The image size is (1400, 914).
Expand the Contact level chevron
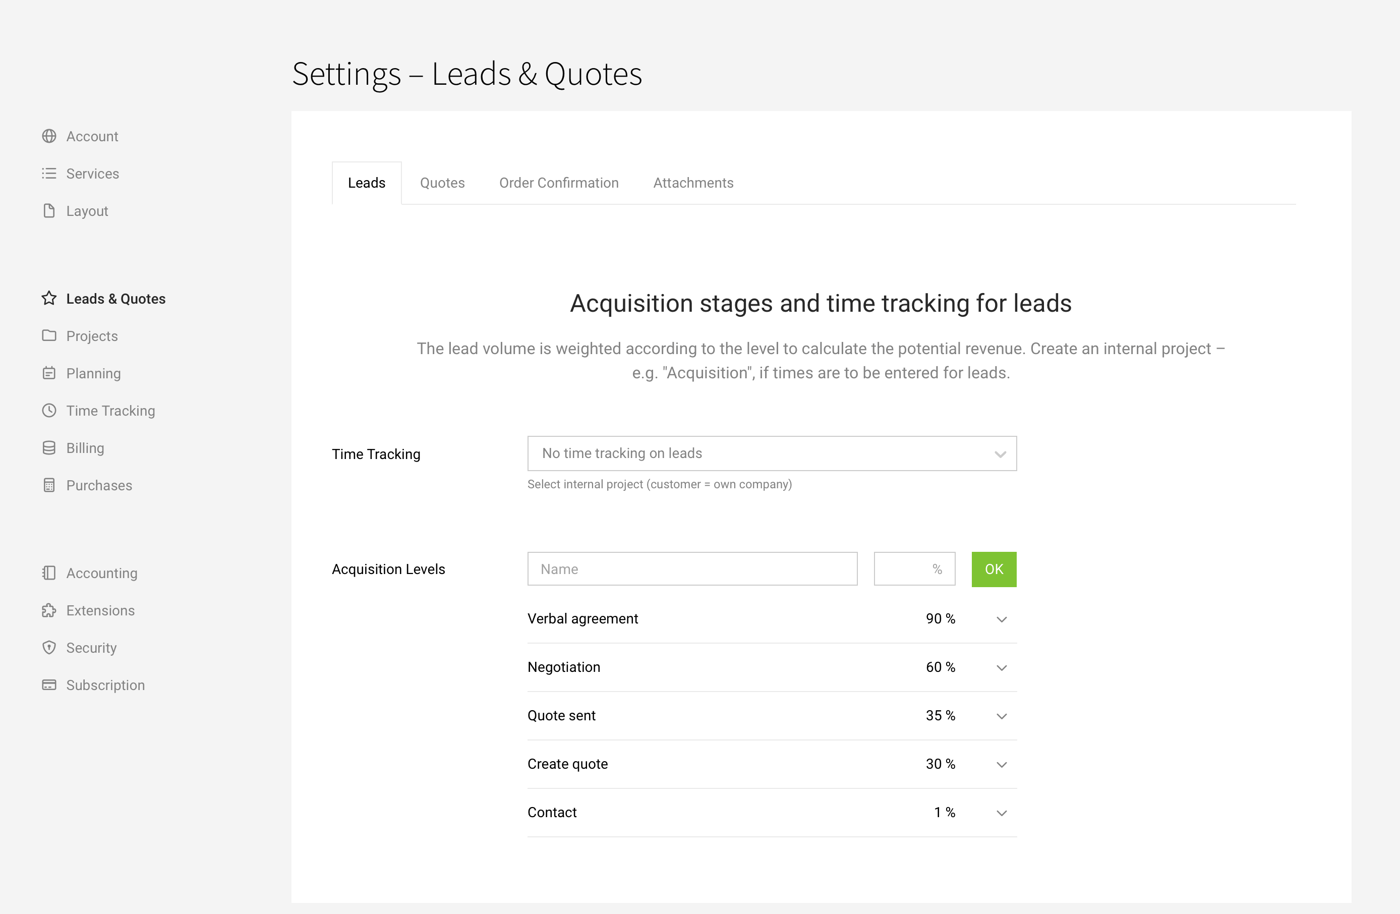[x=1002, y=813]
